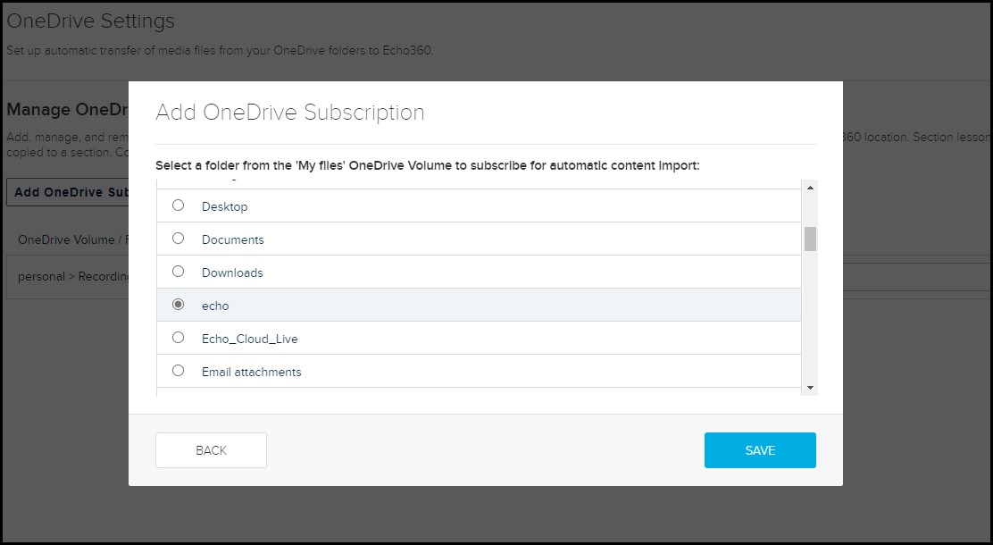Select the Desktop folder radio button
The height and width of the screenshot is (545, 993).
coord(178,205)
